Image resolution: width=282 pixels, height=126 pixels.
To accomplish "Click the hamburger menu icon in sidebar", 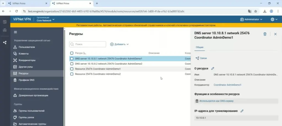I will click(x=15, y=32).
